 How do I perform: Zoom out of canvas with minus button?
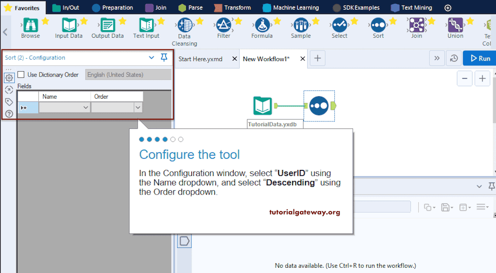tap(465, 78)
